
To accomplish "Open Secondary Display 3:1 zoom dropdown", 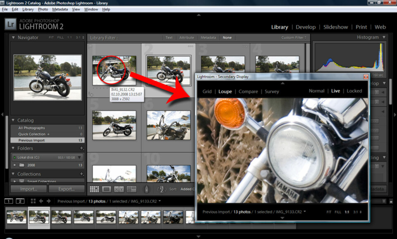I will pyautogui.click(x=357, y=212).
